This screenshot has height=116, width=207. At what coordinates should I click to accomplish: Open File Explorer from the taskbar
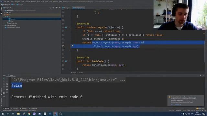[18, 114]
